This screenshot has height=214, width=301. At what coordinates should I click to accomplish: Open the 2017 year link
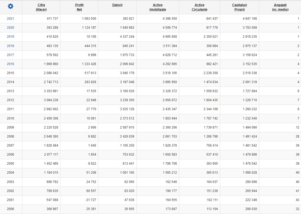click(x=10, y=55)
